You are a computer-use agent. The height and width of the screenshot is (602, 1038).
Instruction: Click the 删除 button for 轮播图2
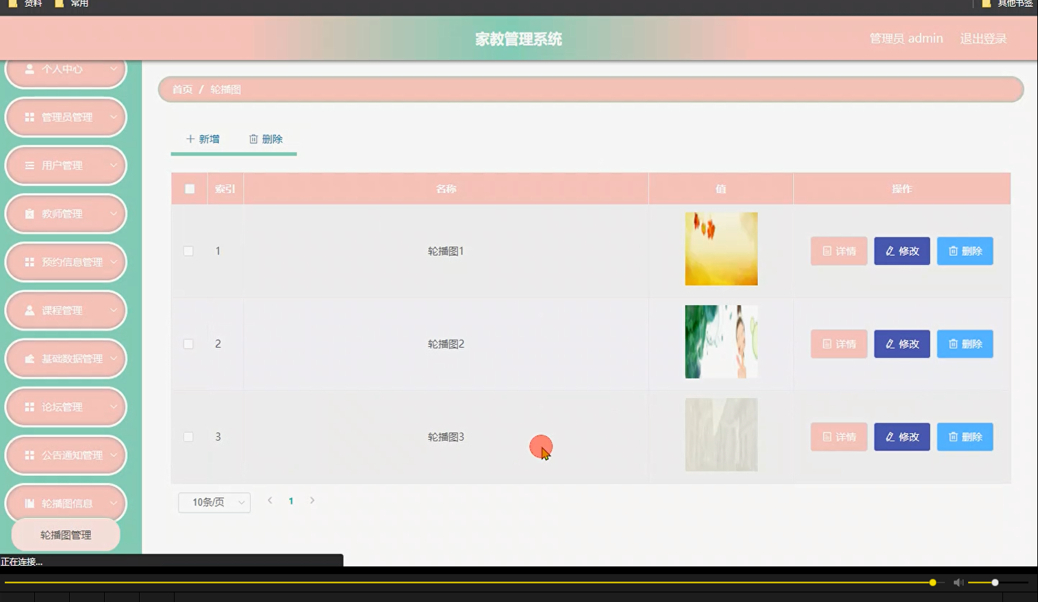965,343
